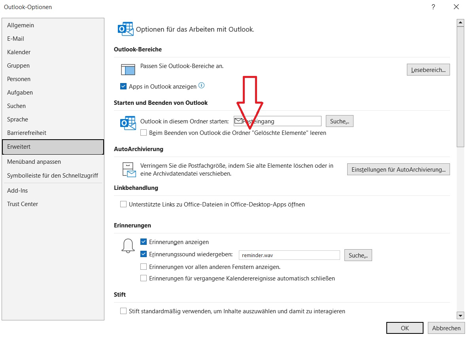
Task: Go to the Suchen category
Action: click(x=53, y=106)
